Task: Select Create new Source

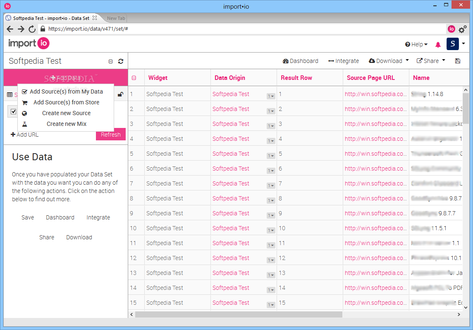Action: point(66,113)
